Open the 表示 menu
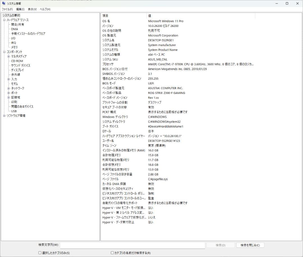The width and height of the screenshot is (303, 257). coord(32,9)
